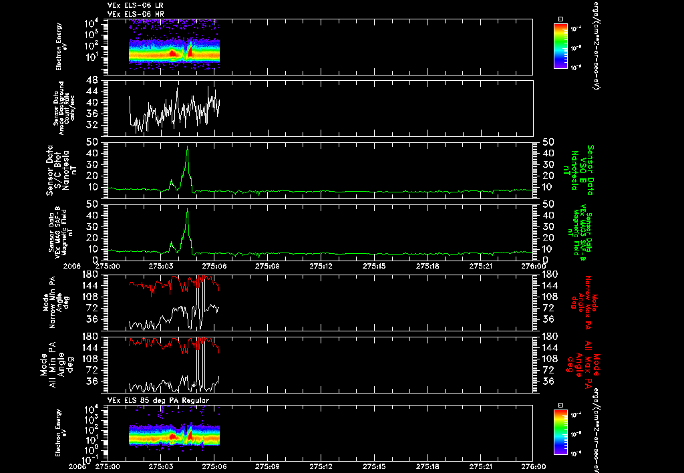Click units label right of top color bar
Screen dimensions: 684x473
tap(596, 46)
